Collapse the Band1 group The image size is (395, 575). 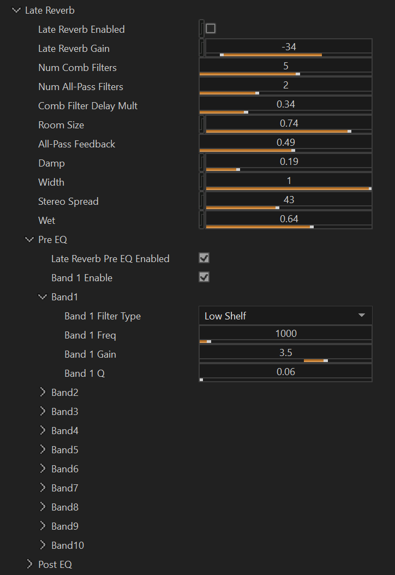pos(43,297)
